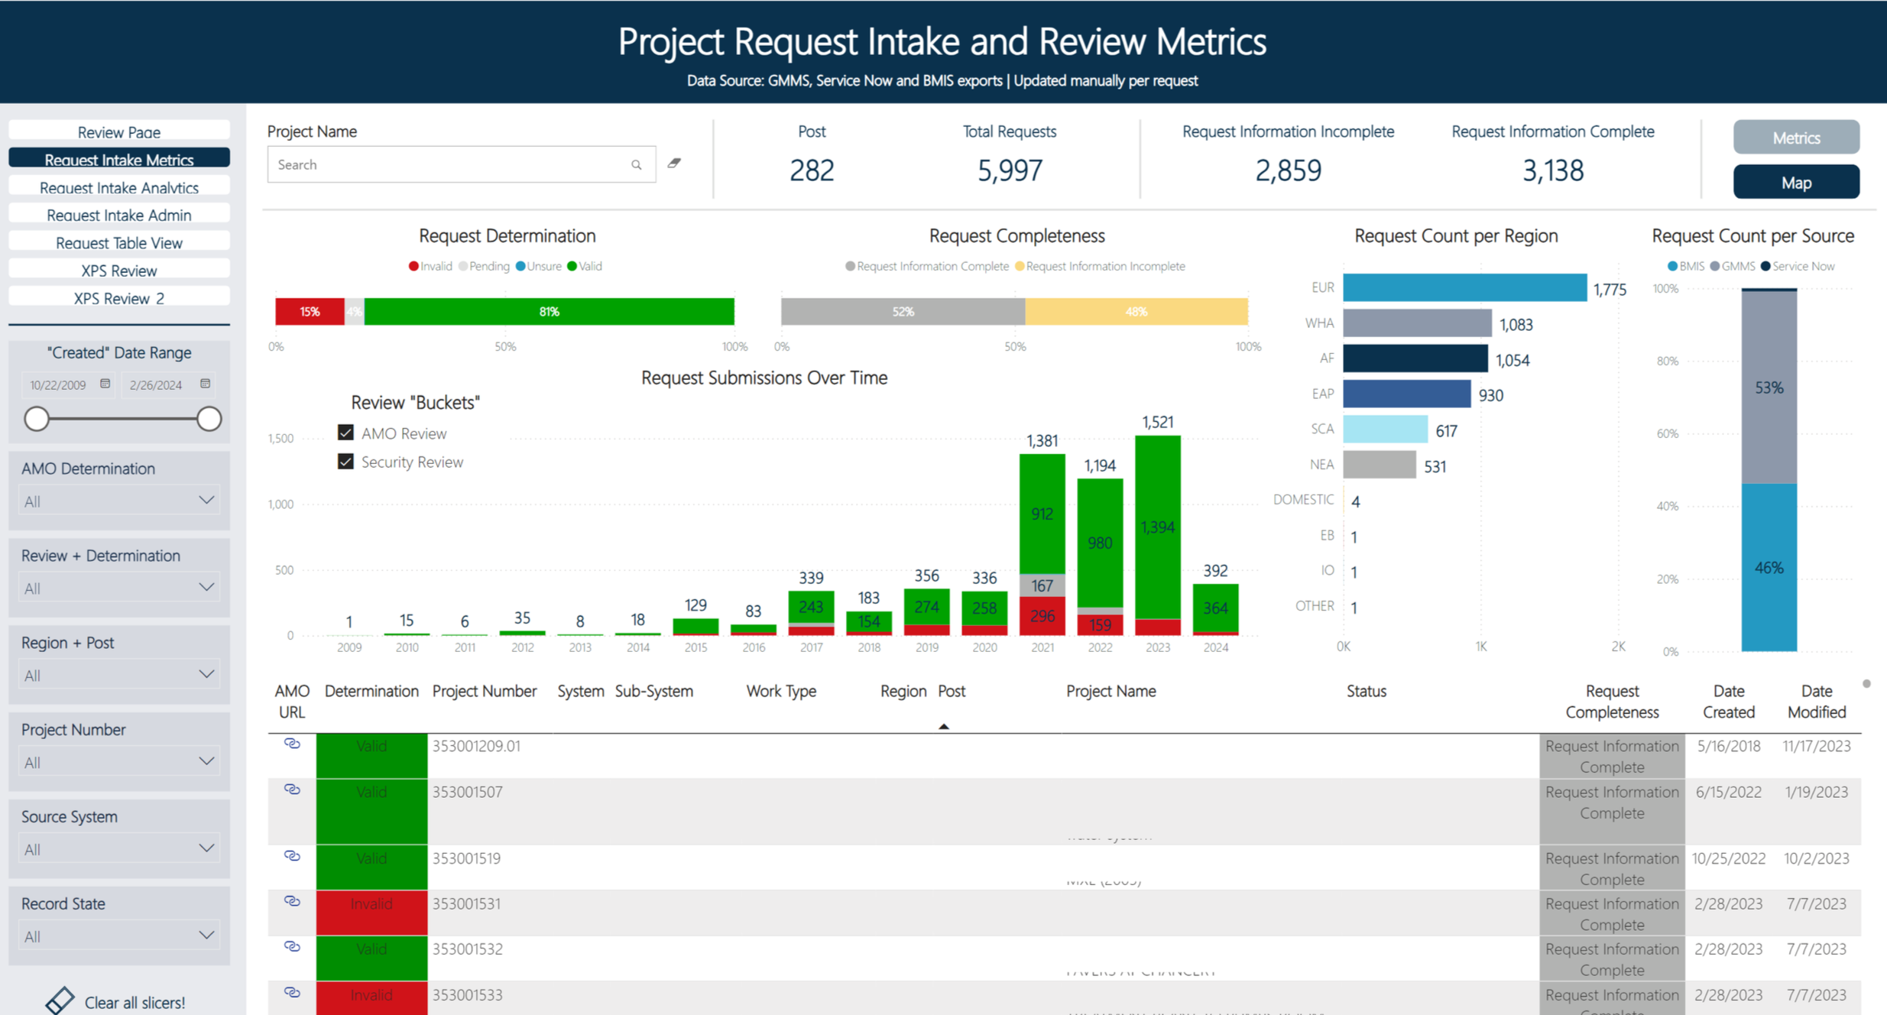The width and height of the screenshot is (1887, 1015).
Task: Open the XPS Review page tab
Action: click(x=118, y=271)
